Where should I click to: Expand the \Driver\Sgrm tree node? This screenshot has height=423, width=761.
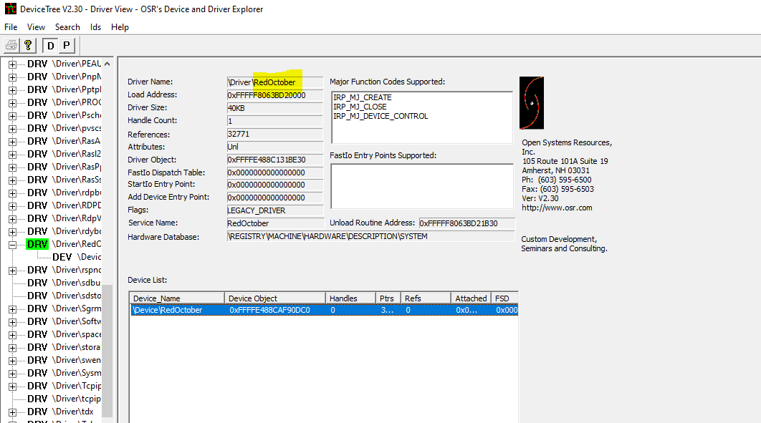13,309
